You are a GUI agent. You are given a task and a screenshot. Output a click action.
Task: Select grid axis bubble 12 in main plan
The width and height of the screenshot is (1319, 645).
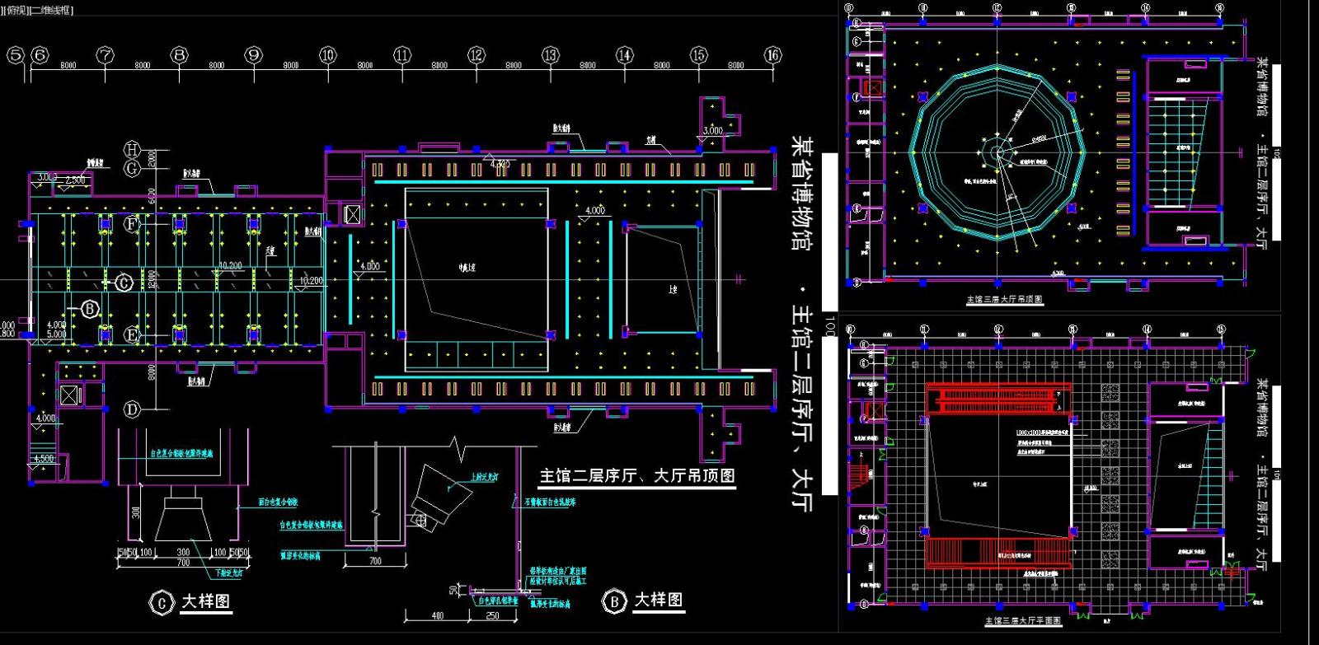(x=476, y=55)
